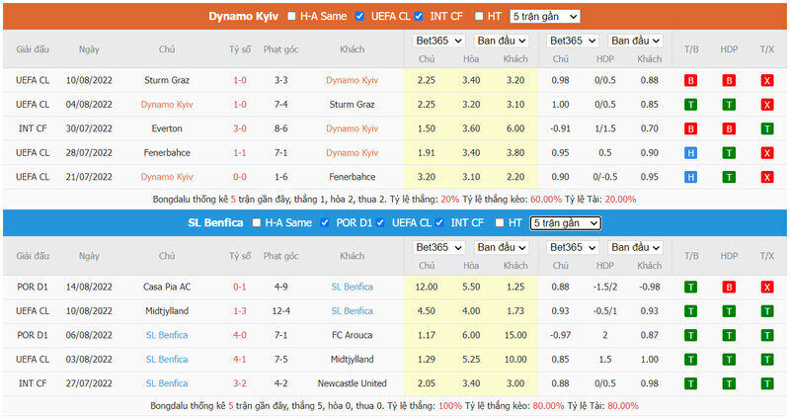Click green T HDP badge in 28/07/2022 Fenerbahce row
This screenshot has height=418, width=790.
click(x=729, y=153)
